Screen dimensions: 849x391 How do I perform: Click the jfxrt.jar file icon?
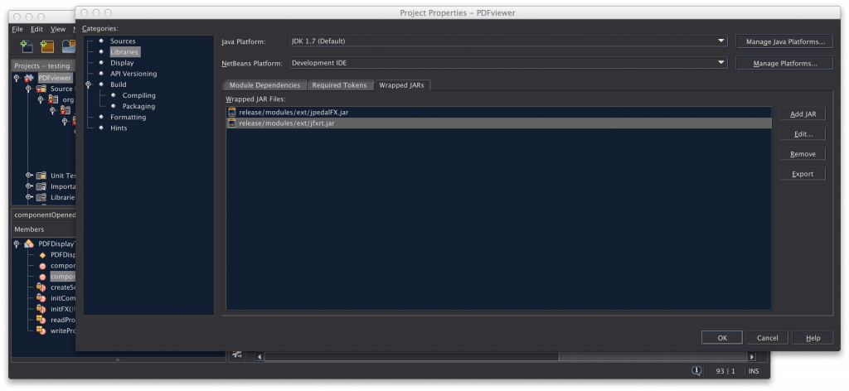[x=232, y=123]
